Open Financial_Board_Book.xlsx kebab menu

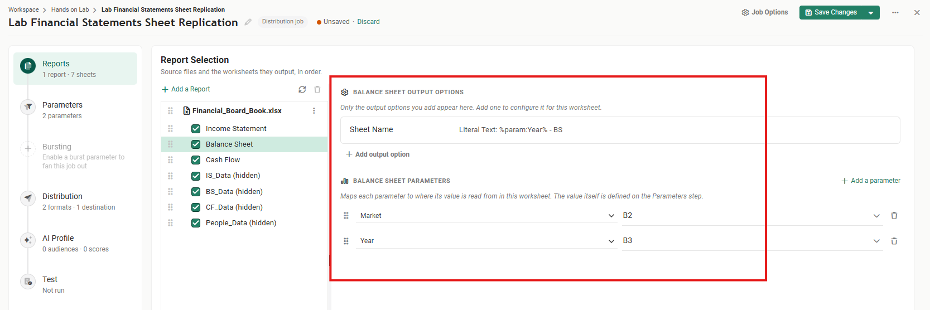click(314, 111)
